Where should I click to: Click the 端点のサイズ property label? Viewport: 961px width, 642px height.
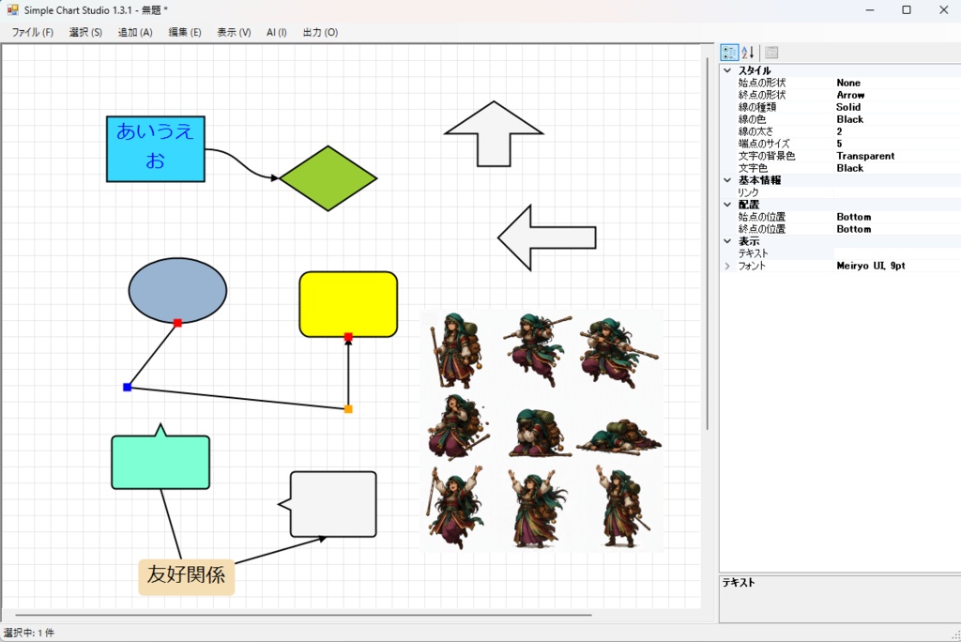764,144
